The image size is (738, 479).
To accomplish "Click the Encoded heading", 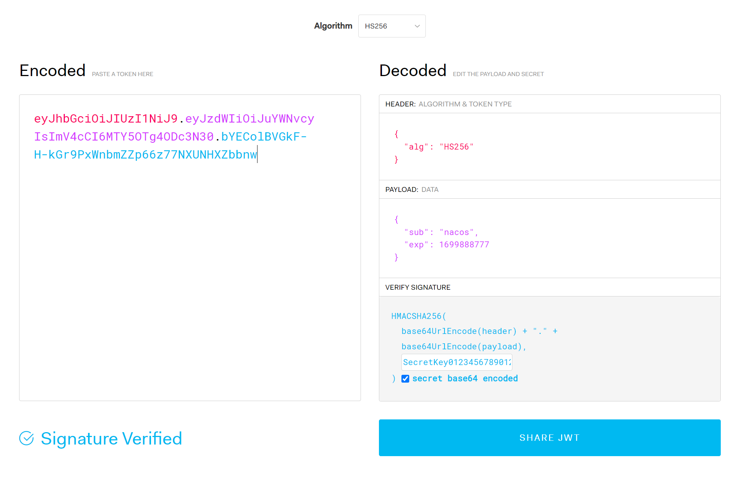I will 52,70.
